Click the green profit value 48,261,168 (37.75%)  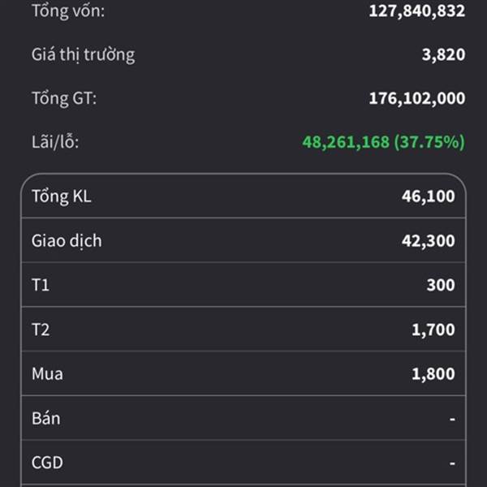click(383, 143)
